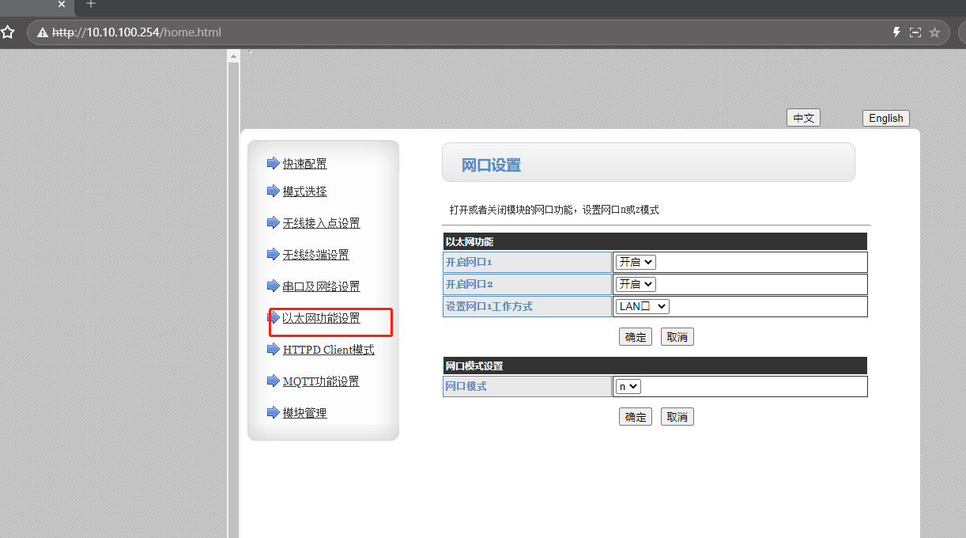Expand the 开启网口1 dropdown
Viewport: 966px width, 538px height.
(x=636, y=262)
